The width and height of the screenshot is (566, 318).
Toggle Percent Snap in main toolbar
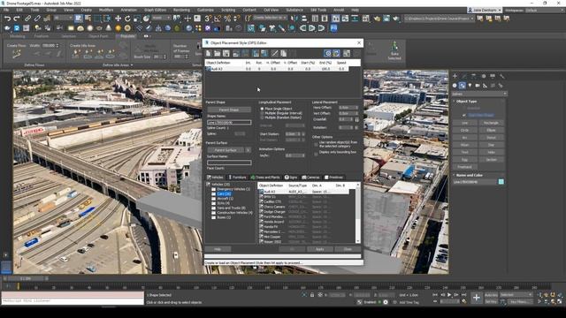pyautogui.click(x=227, y=18)
